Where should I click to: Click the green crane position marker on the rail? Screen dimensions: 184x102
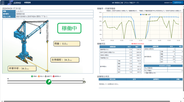[x=49, y=82]
